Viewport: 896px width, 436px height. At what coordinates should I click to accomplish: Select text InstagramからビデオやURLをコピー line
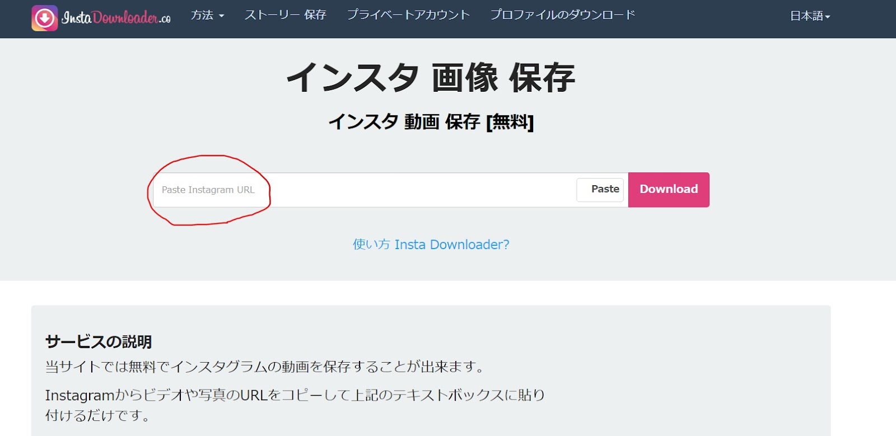click(x=295, y=395)
